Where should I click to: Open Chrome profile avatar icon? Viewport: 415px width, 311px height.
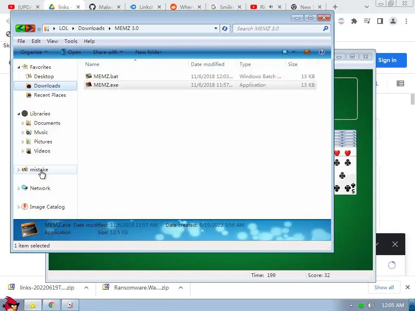(x=393, y=21)
